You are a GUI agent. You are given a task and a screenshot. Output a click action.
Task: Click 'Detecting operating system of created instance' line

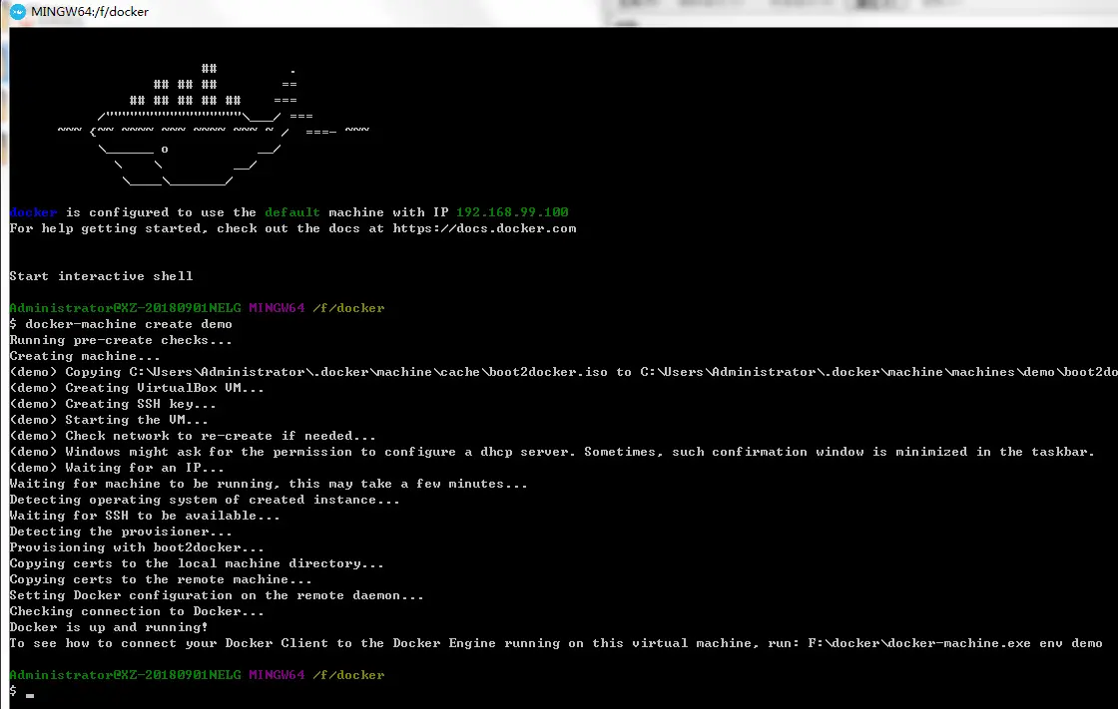[205, 501]
